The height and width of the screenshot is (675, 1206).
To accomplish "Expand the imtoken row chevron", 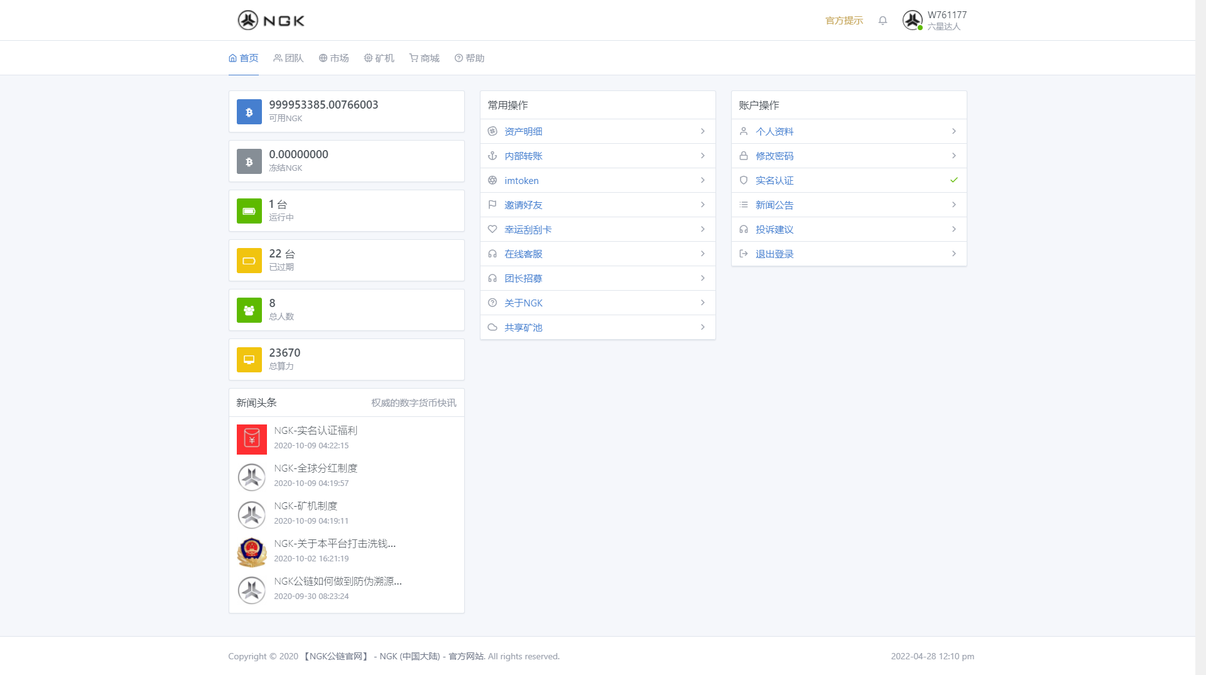I will (703, 180).
